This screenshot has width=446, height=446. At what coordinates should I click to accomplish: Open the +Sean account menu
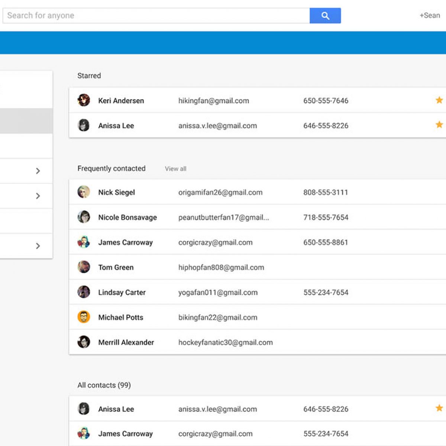(x=430, y=16)
